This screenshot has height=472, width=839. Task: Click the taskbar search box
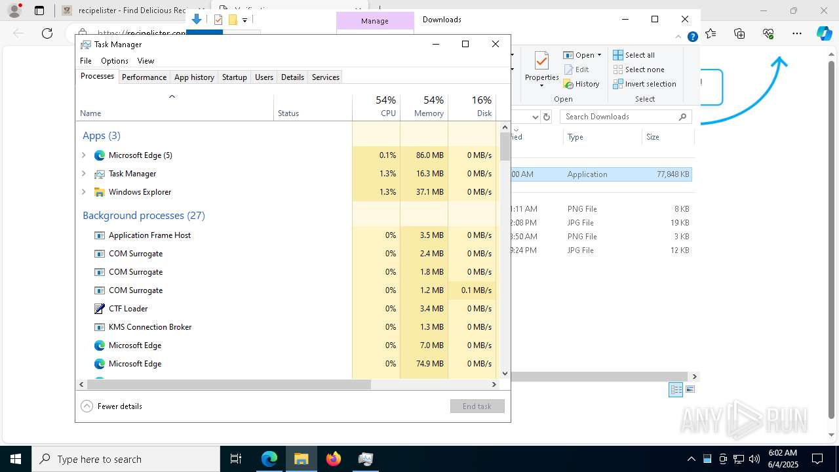click(x=126, y=459)
